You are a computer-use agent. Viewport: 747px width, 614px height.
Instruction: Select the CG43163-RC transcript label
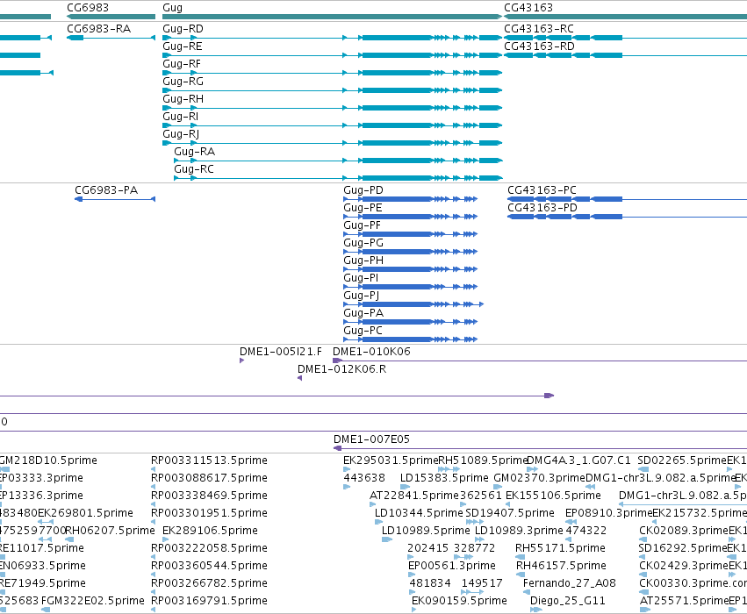(x=539, y=29)
